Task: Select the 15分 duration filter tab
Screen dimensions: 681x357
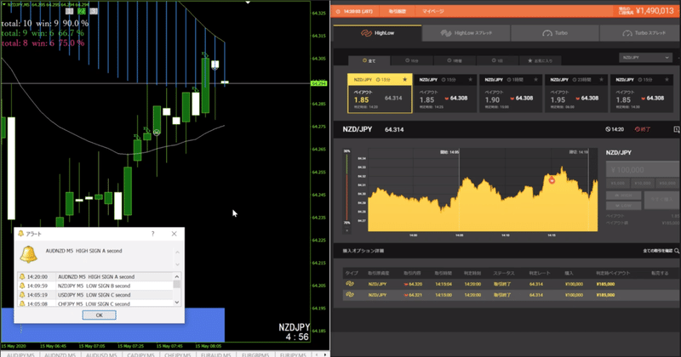Action: (x=412, y=60)
